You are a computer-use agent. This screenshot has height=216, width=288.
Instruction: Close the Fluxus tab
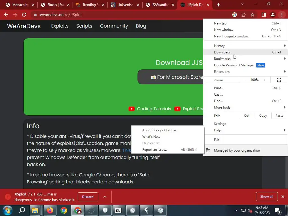pos(68,5)
